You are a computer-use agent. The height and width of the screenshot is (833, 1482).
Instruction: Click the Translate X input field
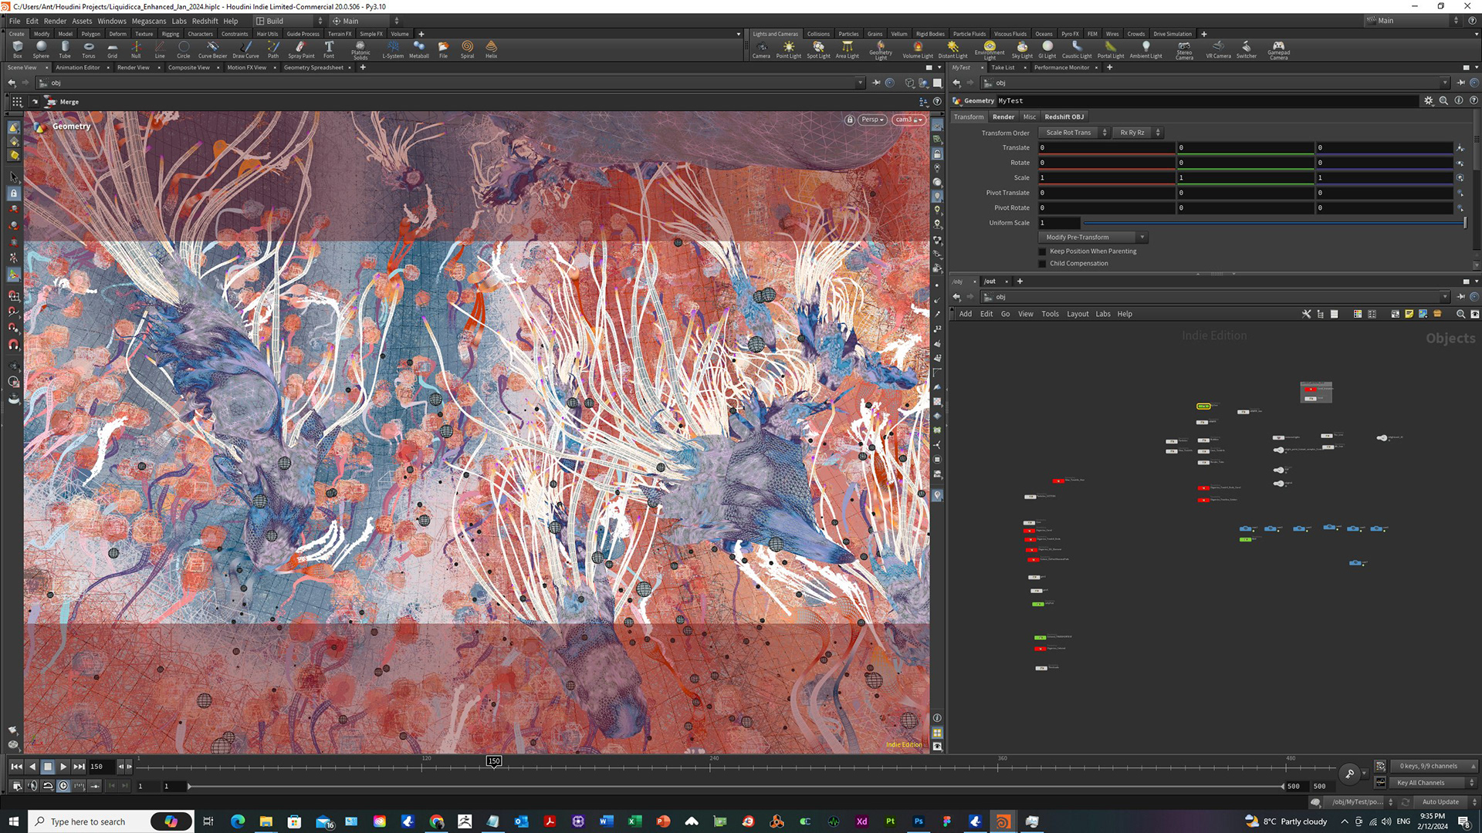tap(1106, 147)
